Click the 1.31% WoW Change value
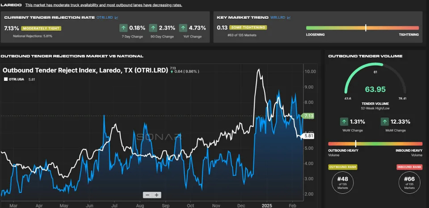Image resolution: width=429 pixels, height=208 pixels. (x=357, y=122)
